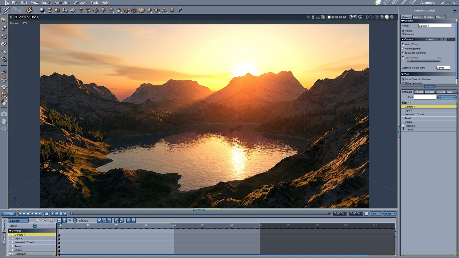The image size is (459, 258).
Task: Open the Sequencer dropdown
Action: tap(18, 220)
